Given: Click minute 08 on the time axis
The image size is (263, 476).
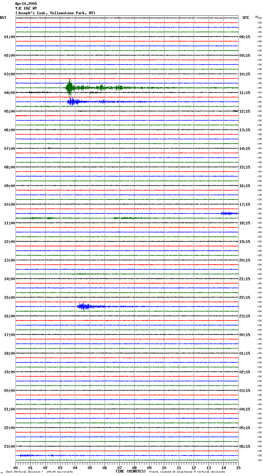Looking at the screenshot, I should [134, 468].
